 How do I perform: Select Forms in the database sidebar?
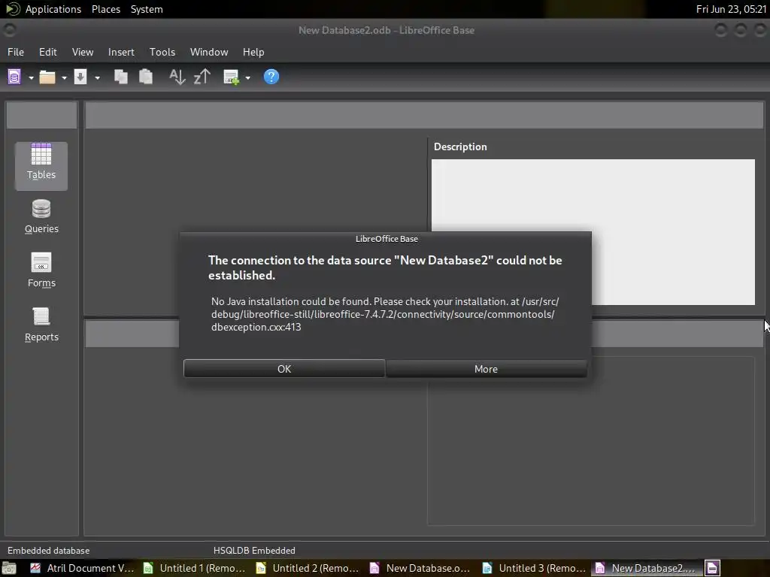(41, 270)
